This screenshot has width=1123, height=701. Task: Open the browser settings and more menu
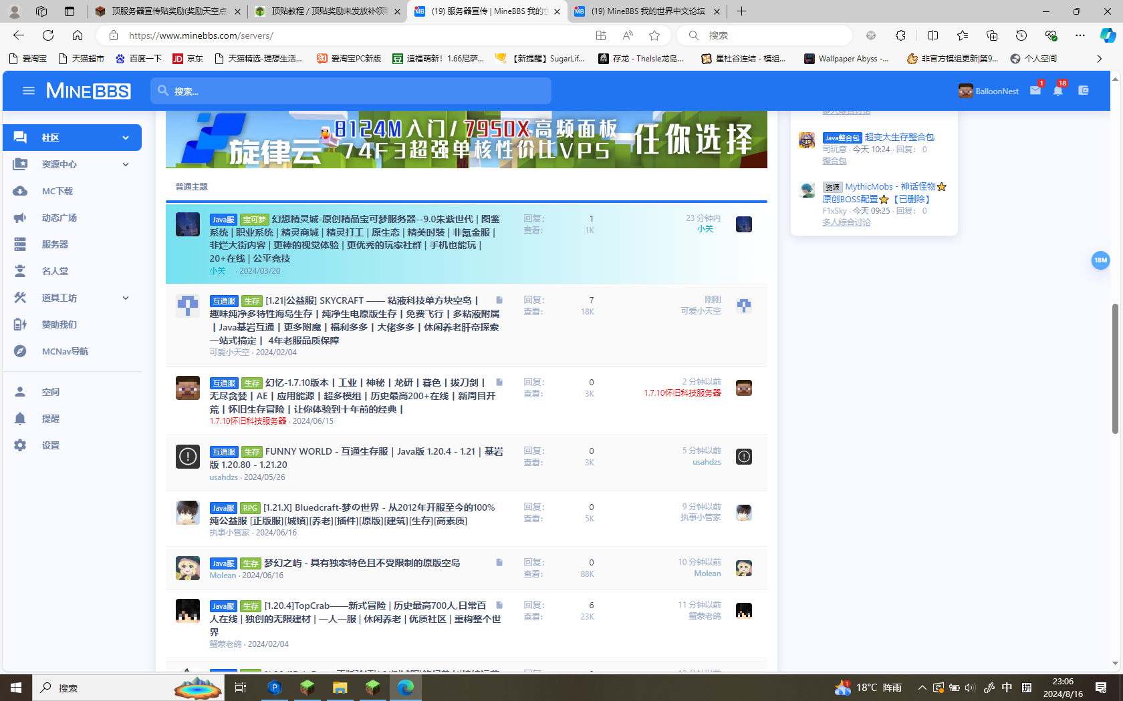1080,35
